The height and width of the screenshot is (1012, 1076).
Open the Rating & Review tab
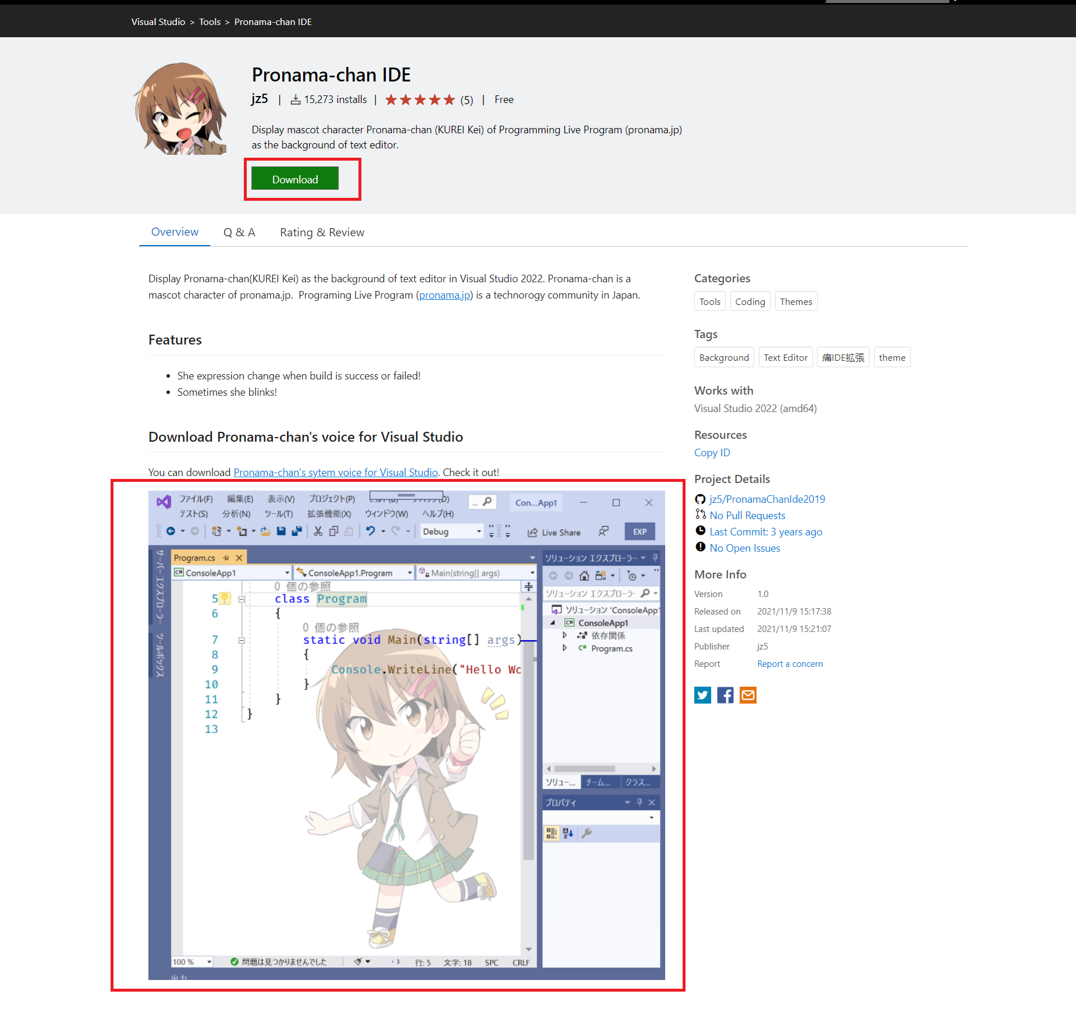[x=322, y=232]
